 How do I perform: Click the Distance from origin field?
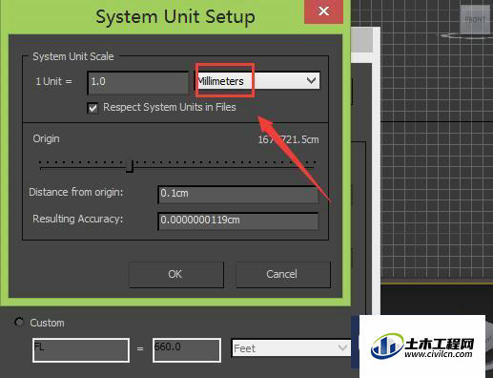click(237, 194)
